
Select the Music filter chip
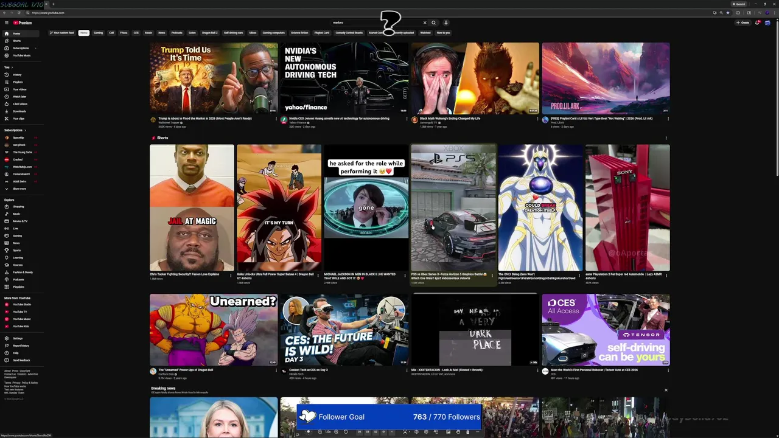click(148, 33)
